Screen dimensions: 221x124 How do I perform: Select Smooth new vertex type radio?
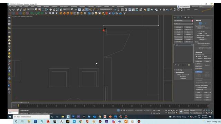196,59
